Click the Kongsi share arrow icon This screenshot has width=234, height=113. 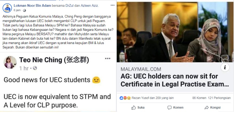[207, 108]
